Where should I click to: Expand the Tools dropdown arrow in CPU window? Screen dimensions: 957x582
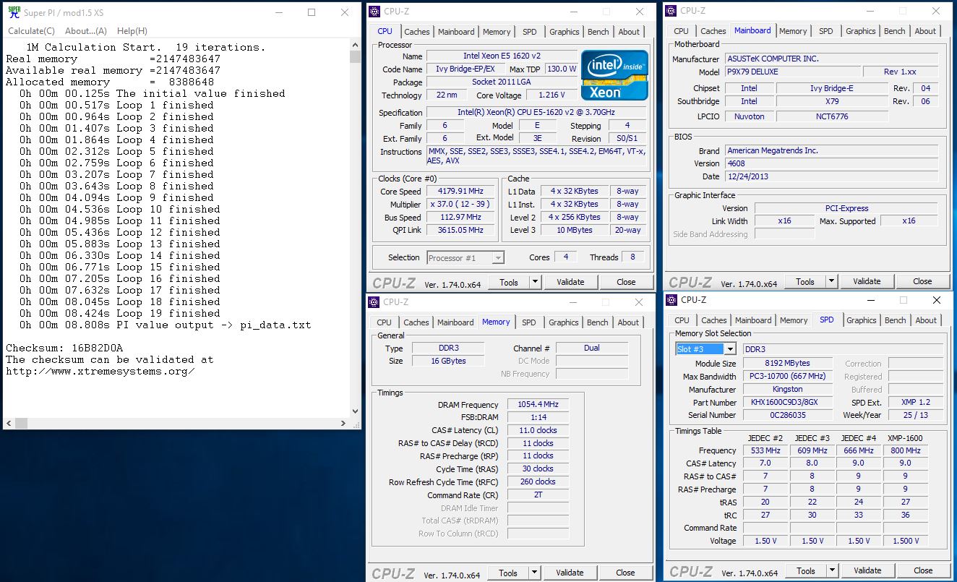point(536,282)
